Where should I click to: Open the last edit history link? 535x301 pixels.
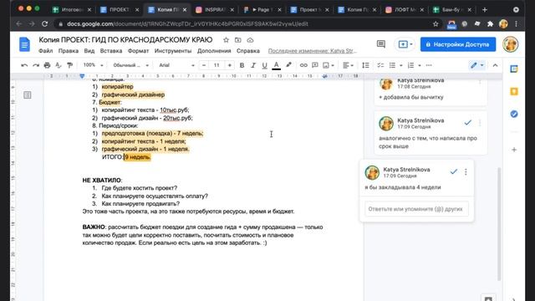point(312,51)
